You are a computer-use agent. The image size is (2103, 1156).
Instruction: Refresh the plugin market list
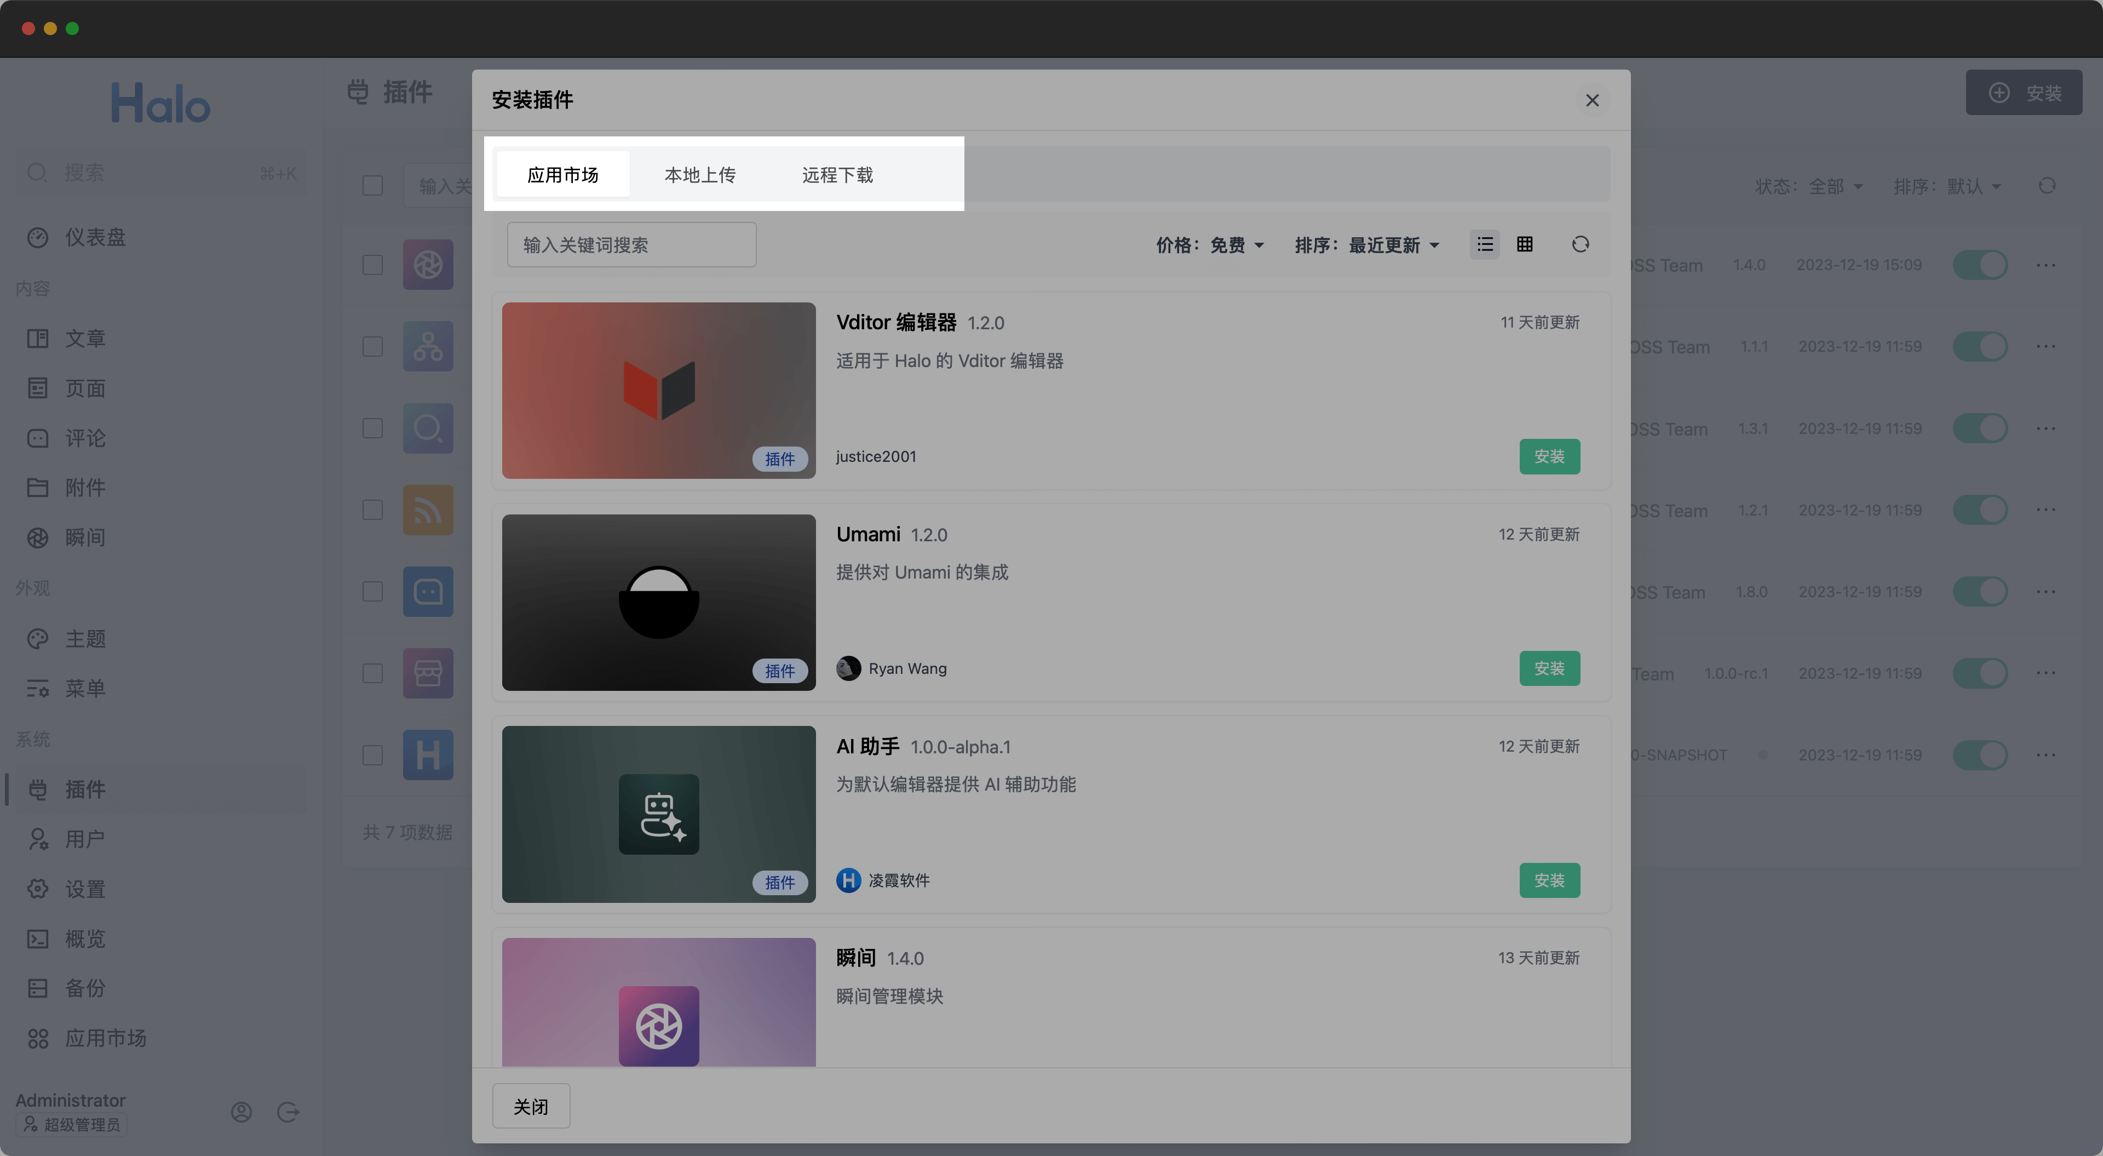[x=1581, y=244]
